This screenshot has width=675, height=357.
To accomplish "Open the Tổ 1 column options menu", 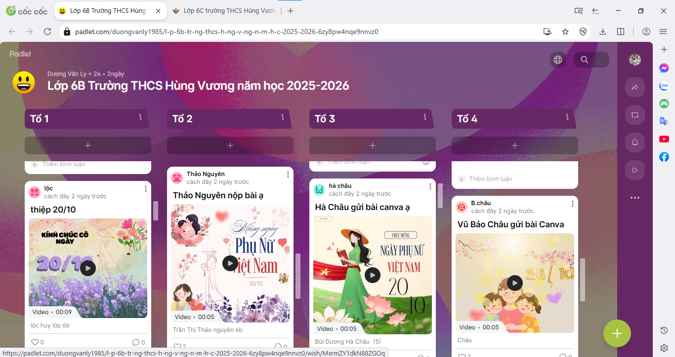I will (x=140, y=117).
